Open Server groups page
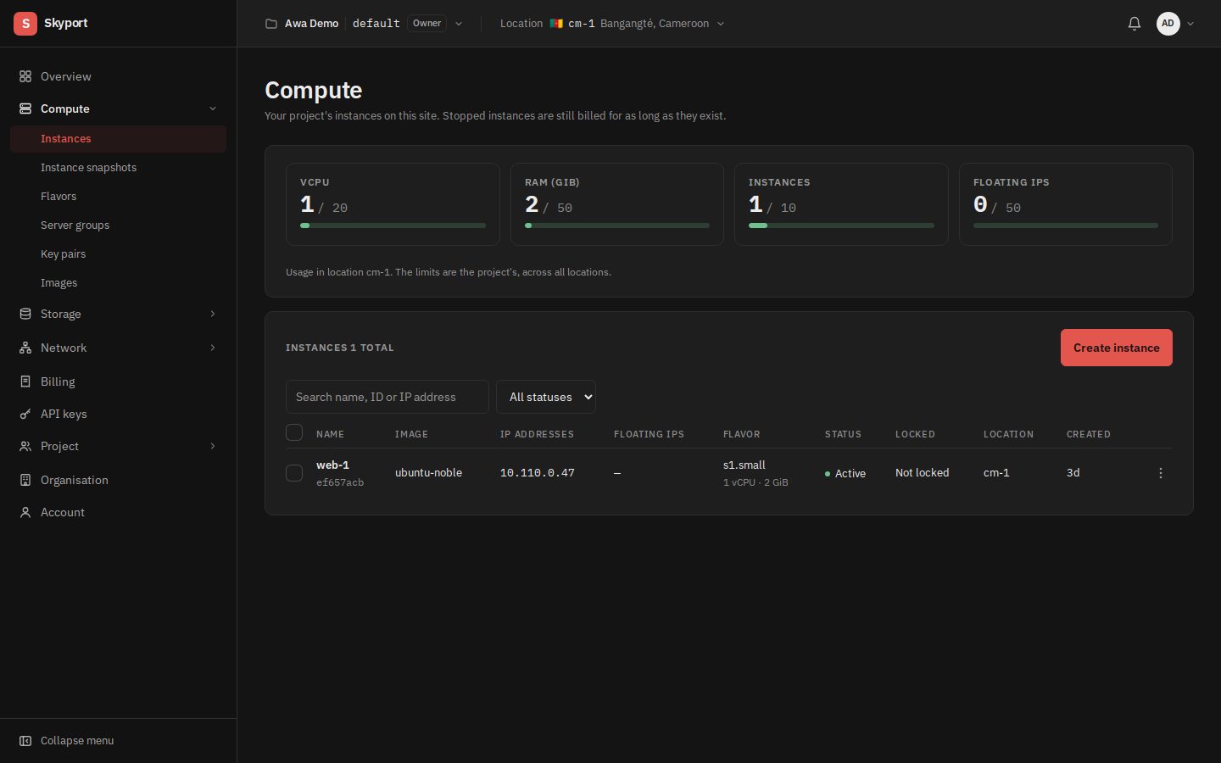1221x763 pixels. tap(118, 226)
